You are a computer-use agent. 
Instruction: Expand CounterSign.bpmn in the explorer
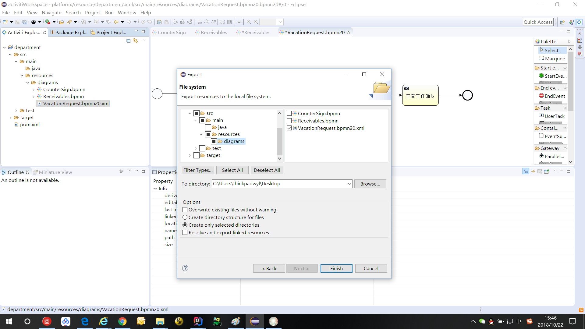click(34, 90)
